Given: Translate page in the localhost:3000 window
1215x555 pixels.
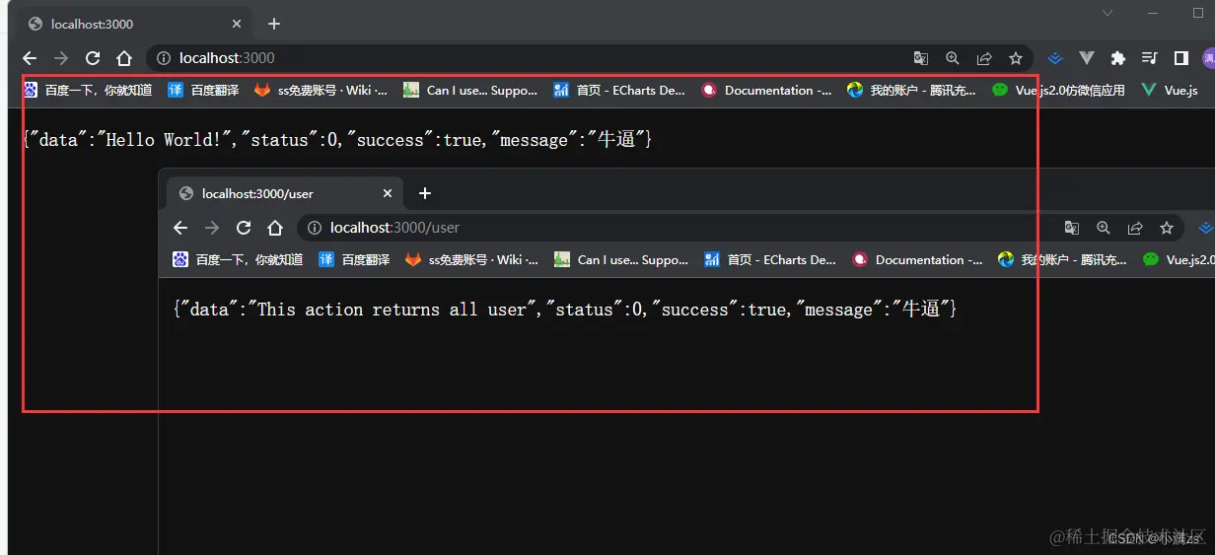Looking at the screenshot, I should coord(921,58).
